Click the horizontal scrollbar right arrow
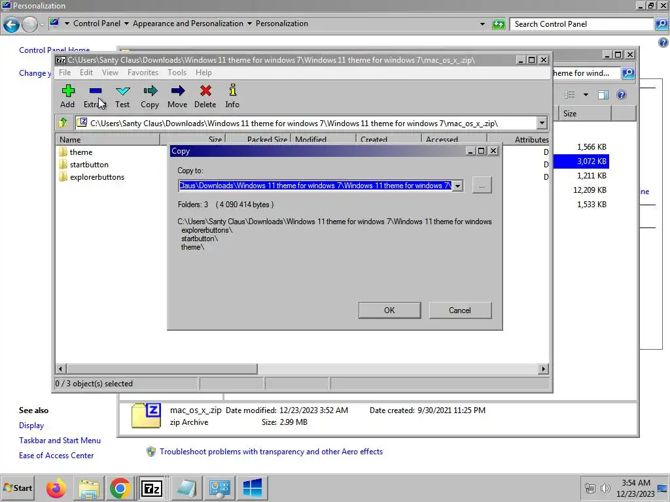The width and height of the screenshot is (670, 502). pyautogui.click(x=543, y=369)
